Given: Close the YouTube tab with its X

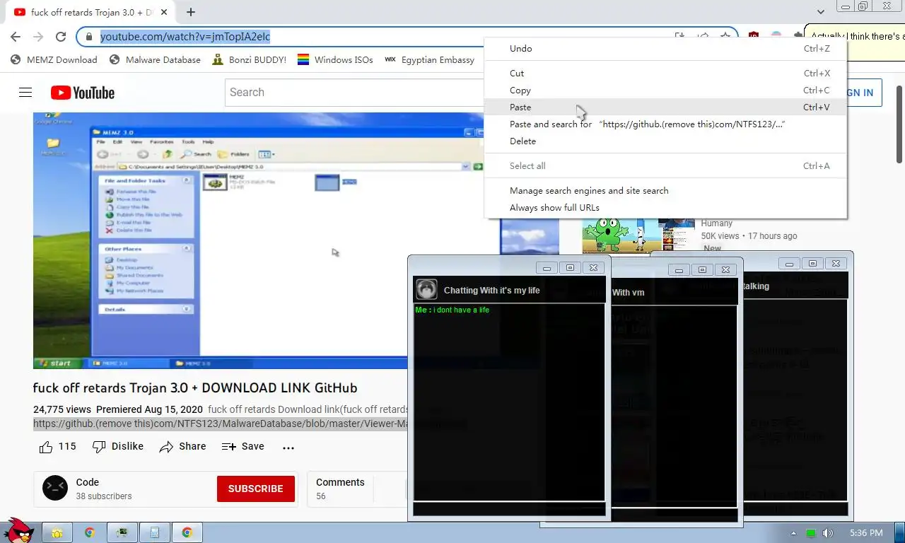Looking at the screenshot, I should (x=164, y=12).
